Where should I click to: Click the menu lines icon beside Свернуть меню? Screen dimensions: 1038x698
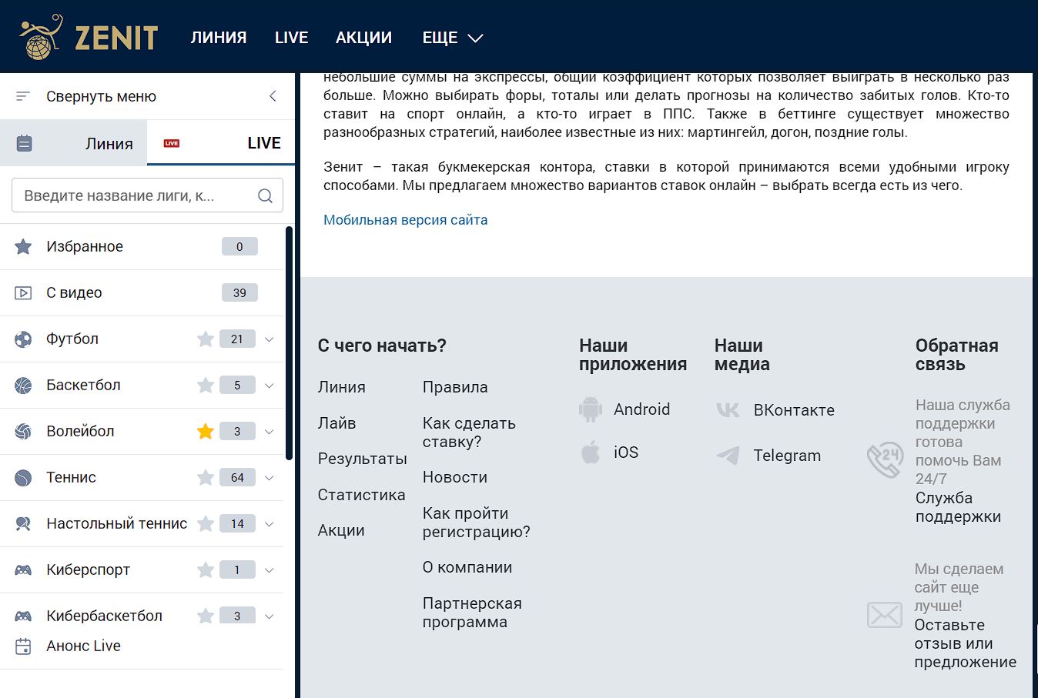(23, 96)
